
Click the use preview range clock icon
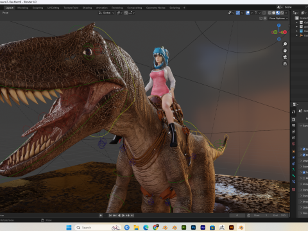click(249, 216)
